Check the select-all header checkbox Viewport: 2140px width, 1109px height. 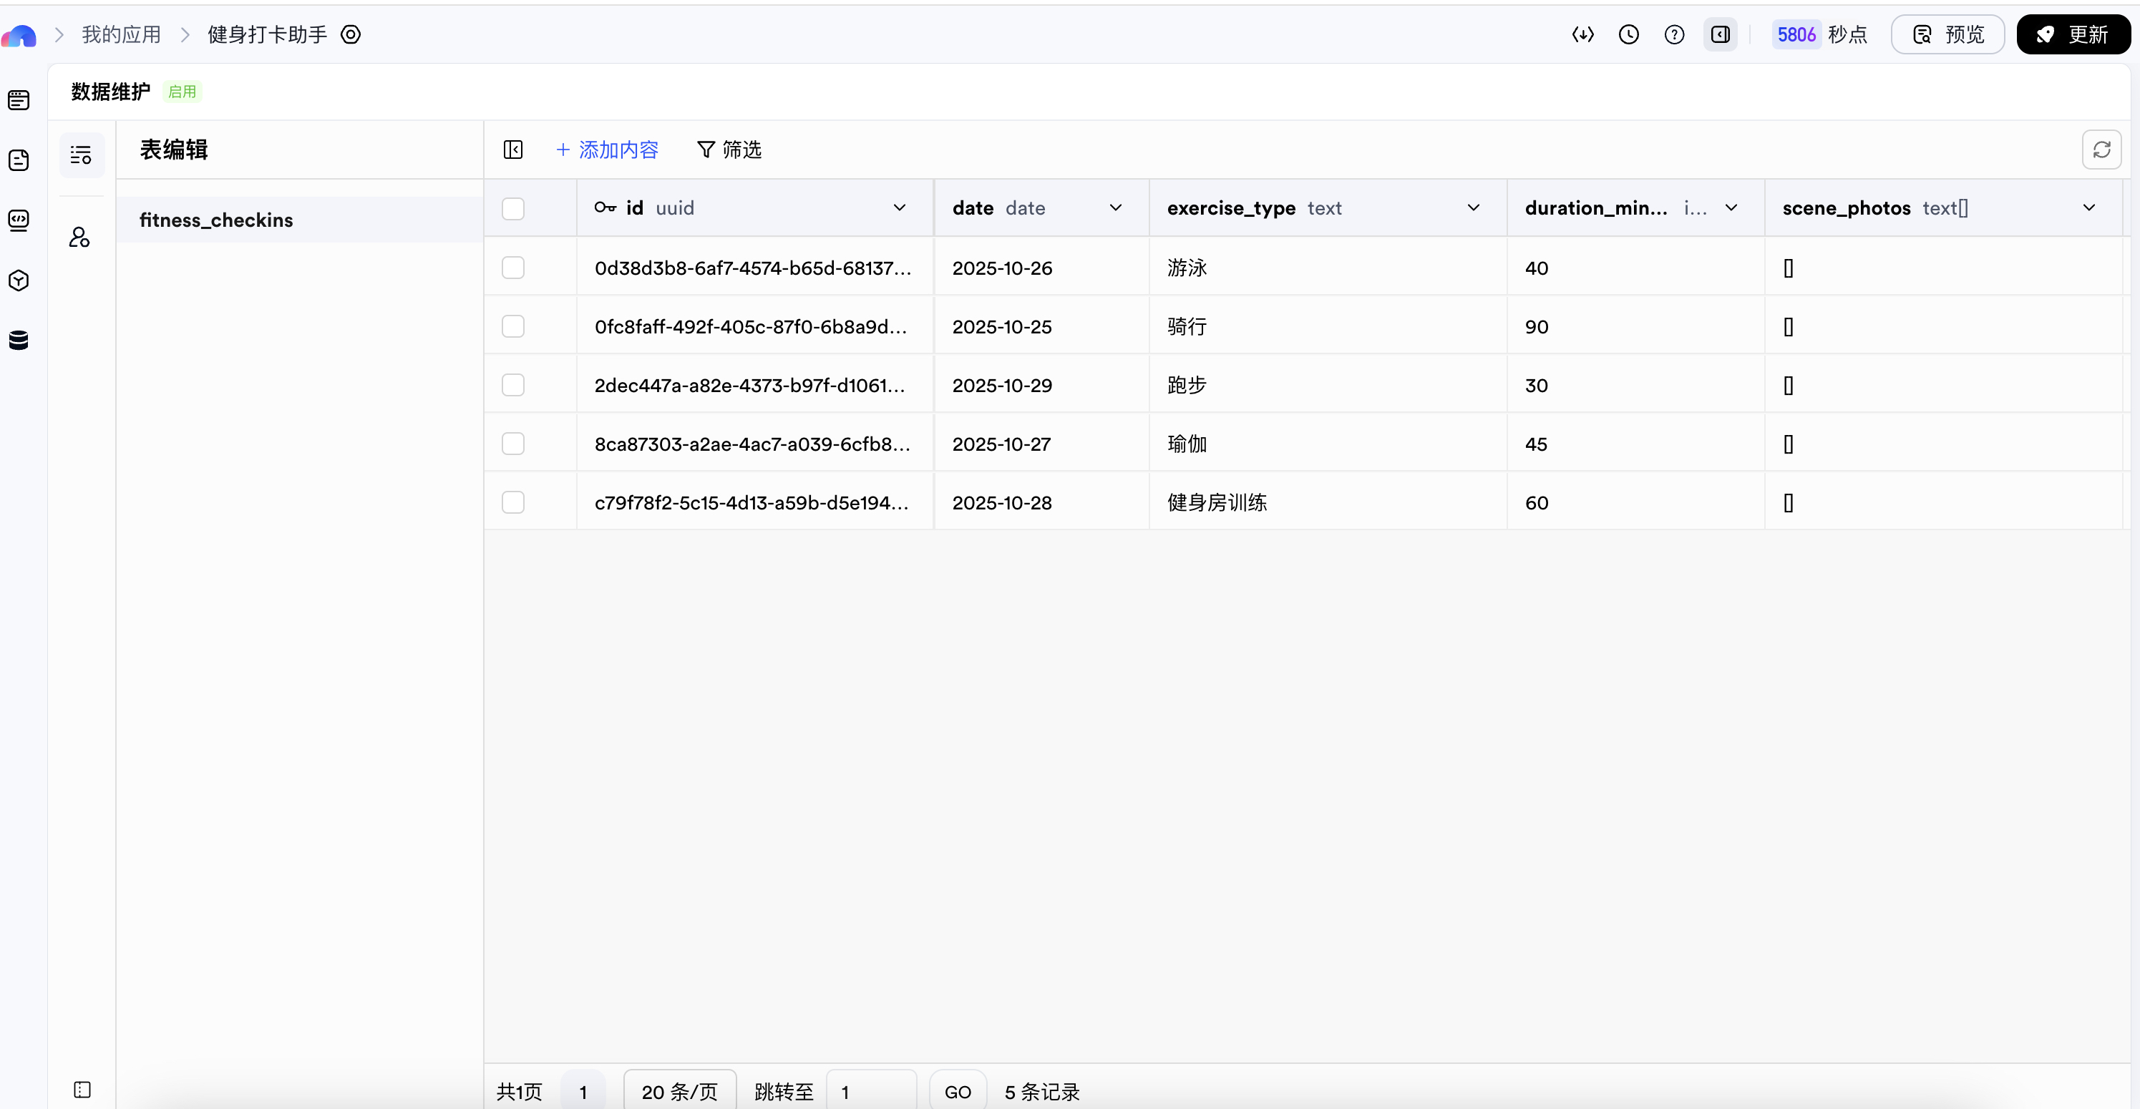[x=512, y=208]
